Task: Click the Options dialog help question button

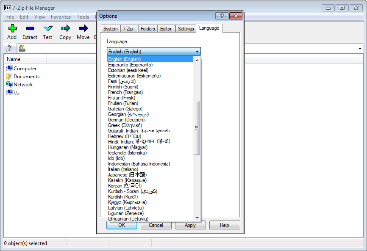Action: tap(222, 16)
